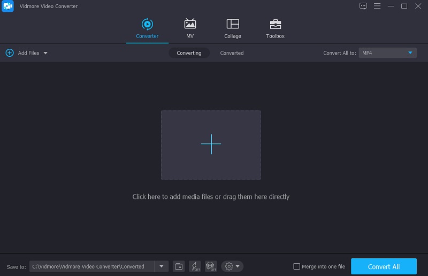The height and width of the screenshot is (276, 428).
Task: Expand the Convert All to MP4 dropdown
Action: tap(410, 53)
